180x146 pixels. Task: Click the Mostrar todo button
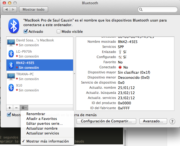point(34,9)
